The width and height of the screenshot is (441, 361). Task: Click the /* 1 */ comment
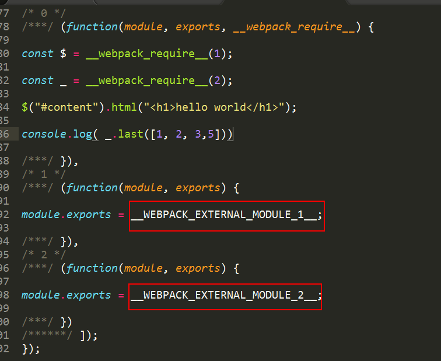pyautogui.click(x=44, y=174)
